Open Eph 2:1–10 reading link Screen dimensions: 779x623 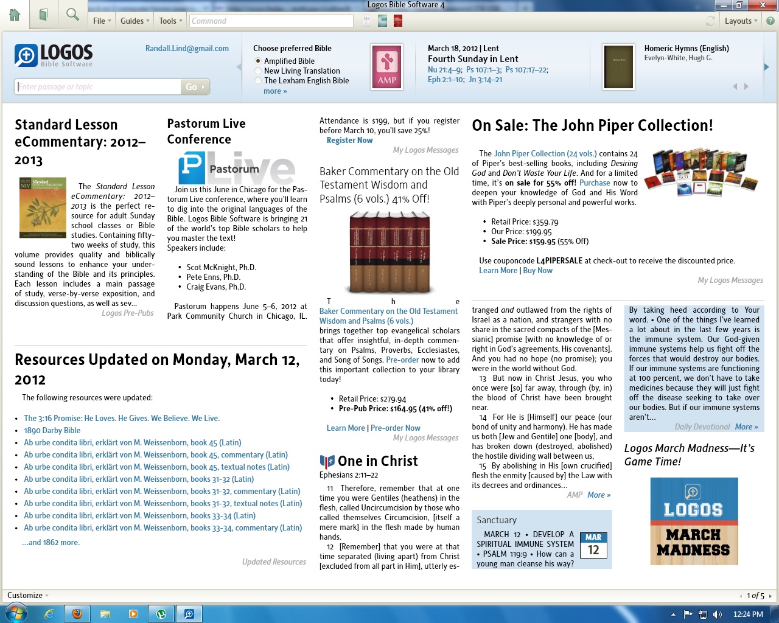[x=446, y=80]
